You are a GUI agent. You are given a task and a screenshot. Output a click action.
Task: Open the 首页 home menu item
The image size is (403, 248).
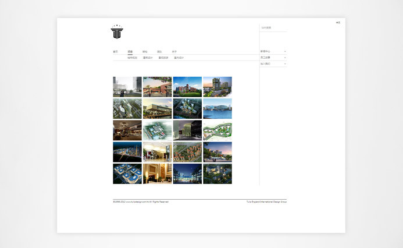[x=115, y=51]
